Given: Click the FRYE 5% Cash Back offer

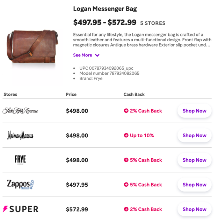Looking at the screenshot, I should (143, 160).
